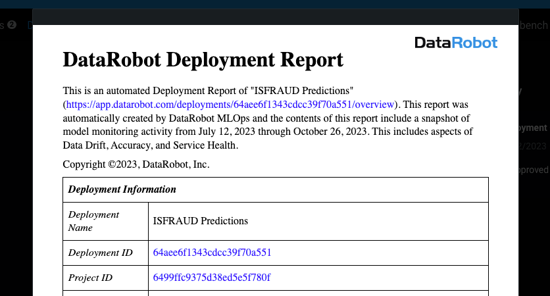
Task: Click the 'Deployment ID' label cell
Action: pyautogui.click(x=105, y=253)
